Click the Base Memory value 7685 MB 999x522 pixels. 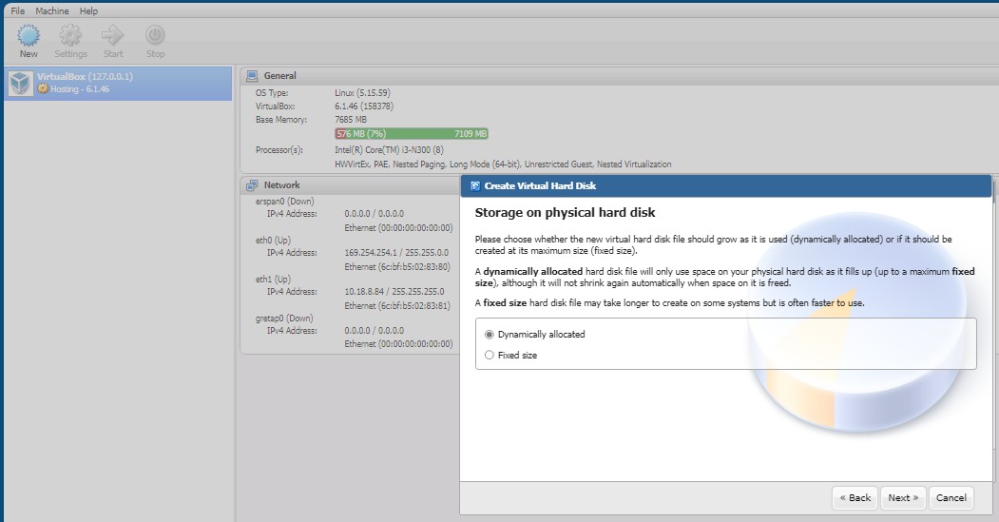point(351,120)
